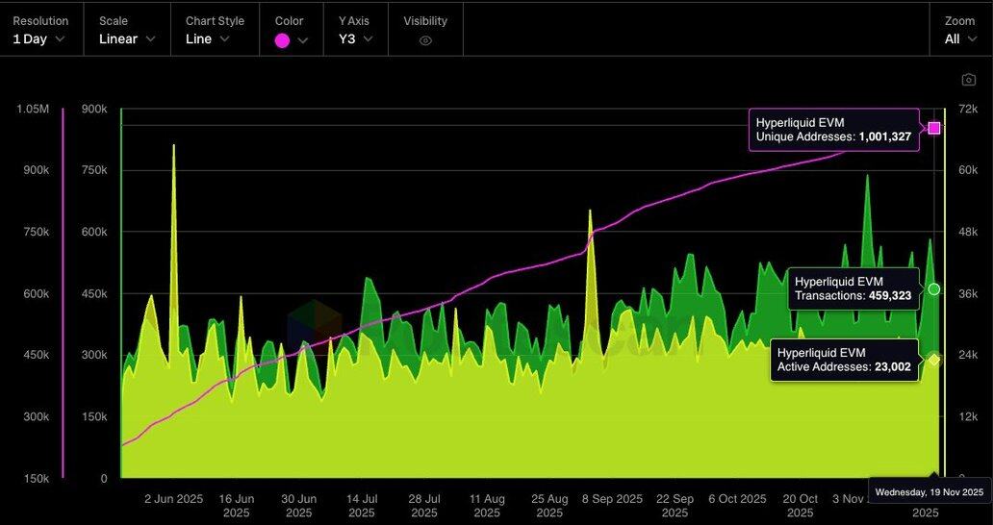Click the Unique Addresses tooltip box
The width and height of the screenshot is (993, 525).
pyautogui.click(x=833, y=130)
